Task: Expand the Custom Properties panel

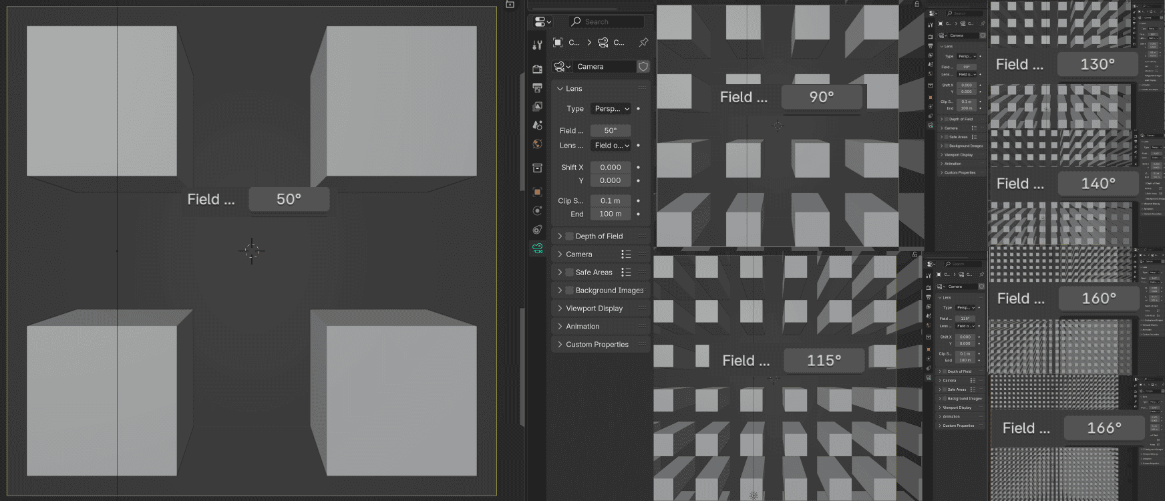Action: click(x=597, y=345)
